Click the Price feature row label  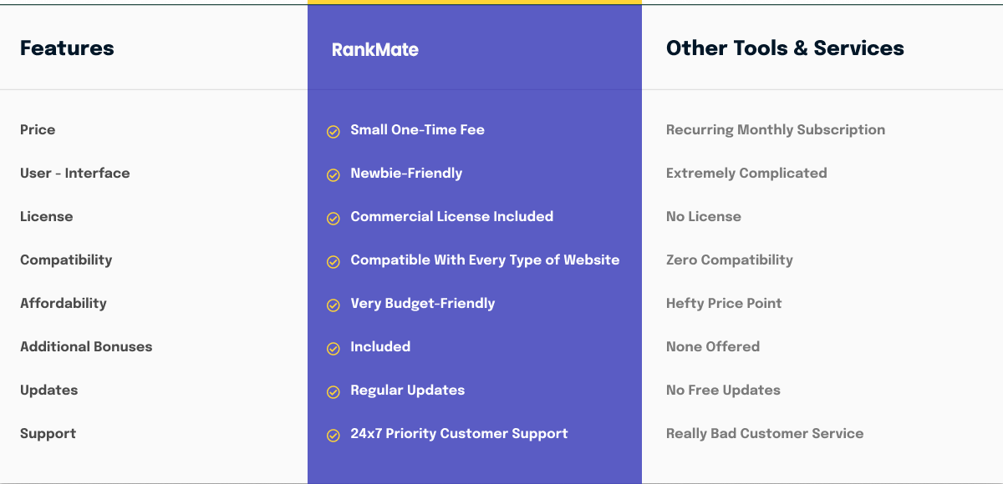point(38,129)
